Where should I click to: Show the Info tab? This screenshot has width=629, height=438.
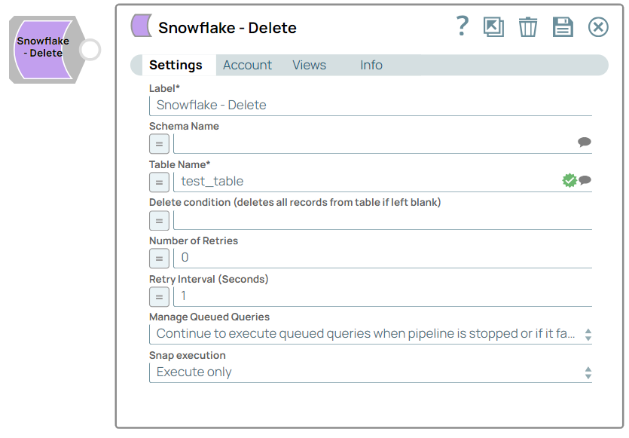pos(371,65)
